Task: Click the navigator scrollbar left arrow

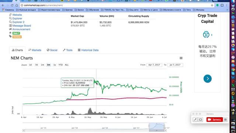Action: coord(24,130)
